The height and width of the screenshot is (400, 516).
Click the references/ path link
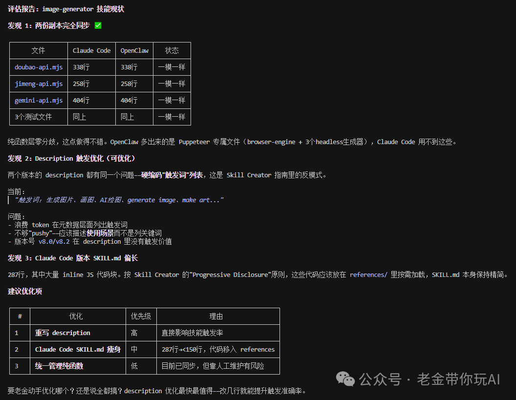(x=368, y=274)
